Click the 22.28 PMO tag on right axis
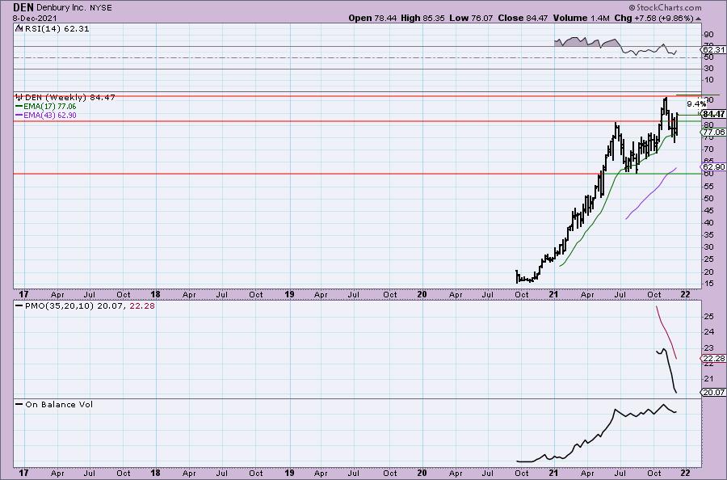The image size is (727, 480). click(x=713, y=359)
